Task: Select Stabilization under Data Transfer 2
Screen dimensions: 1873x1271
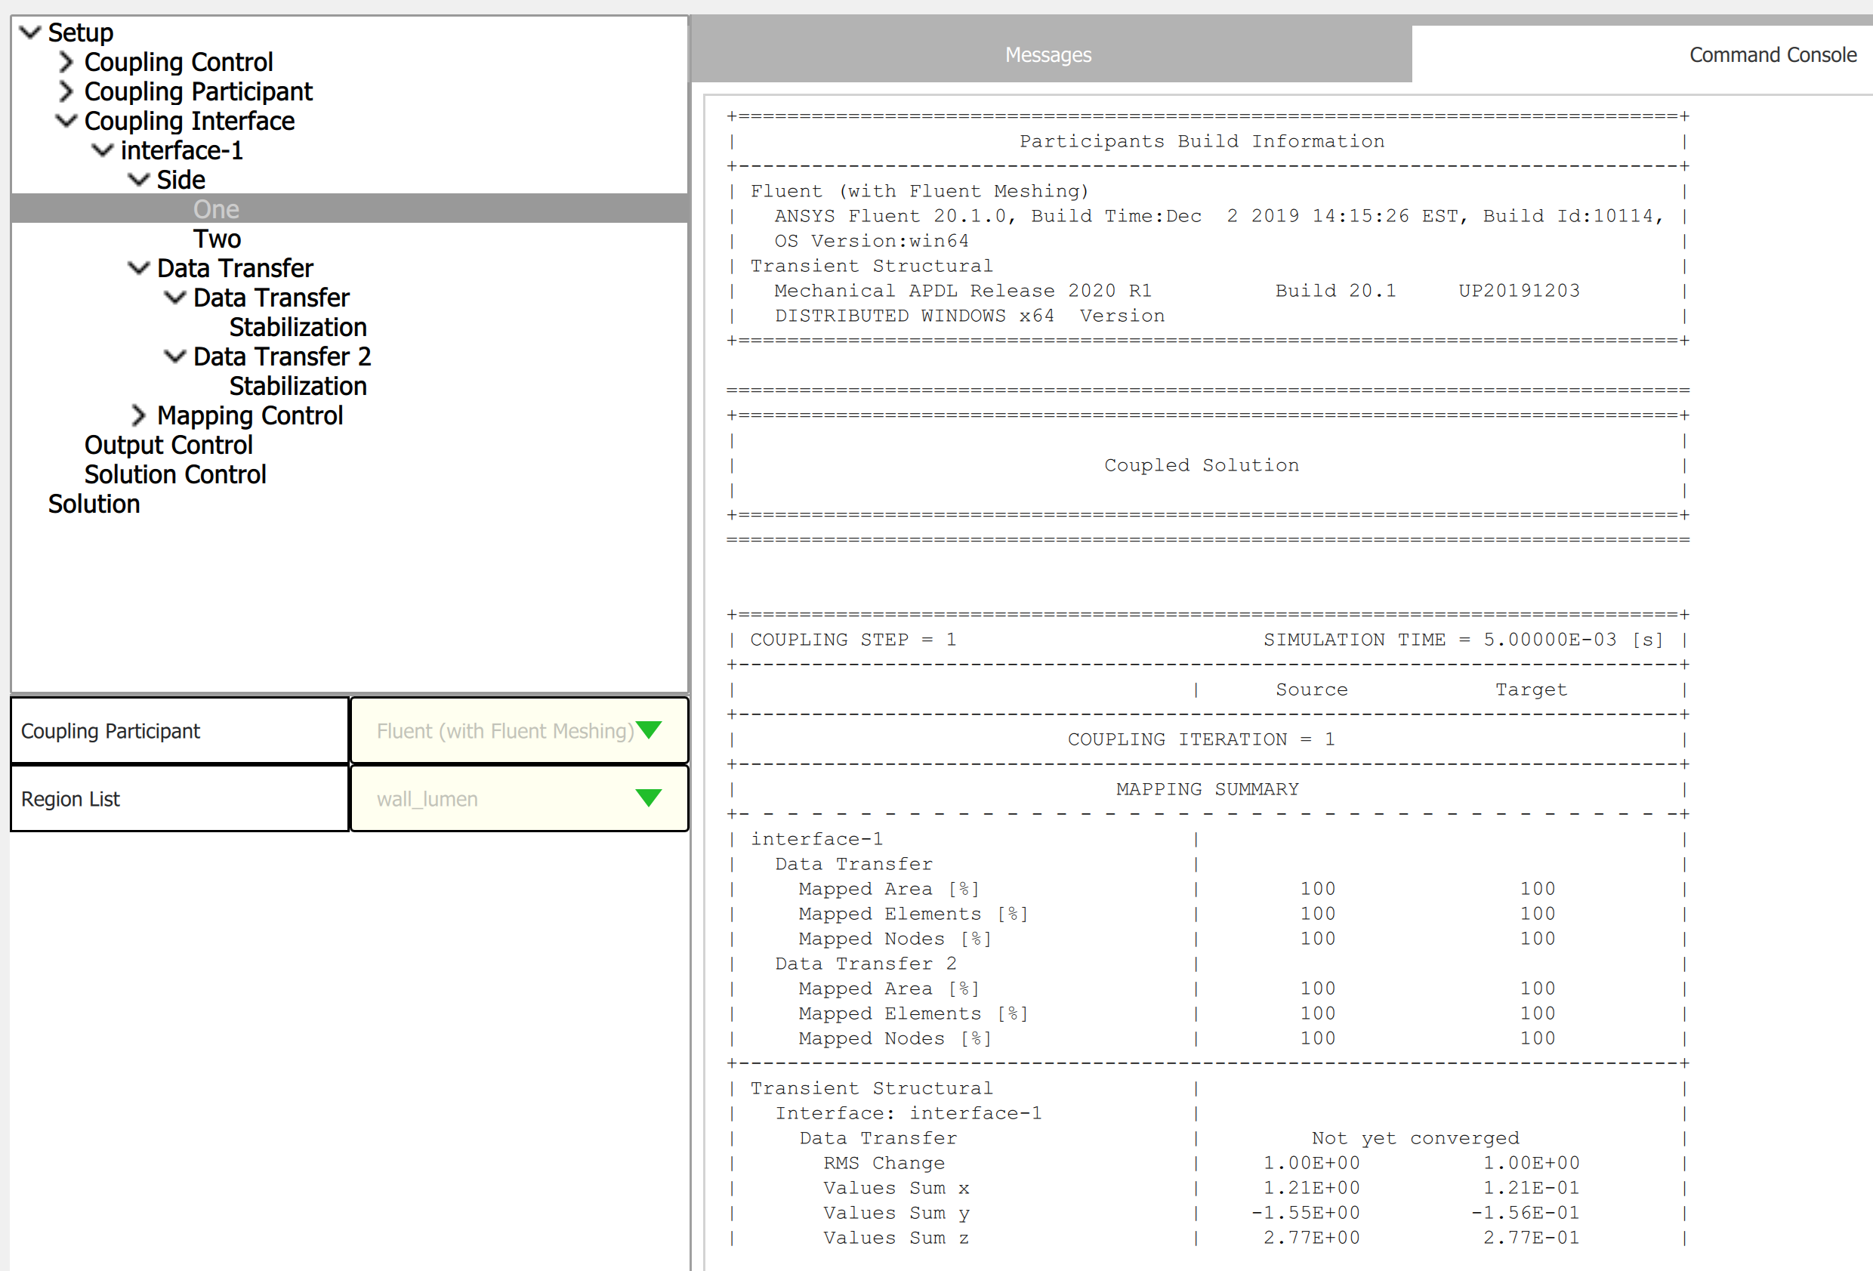Action: [x=298, y=386]
